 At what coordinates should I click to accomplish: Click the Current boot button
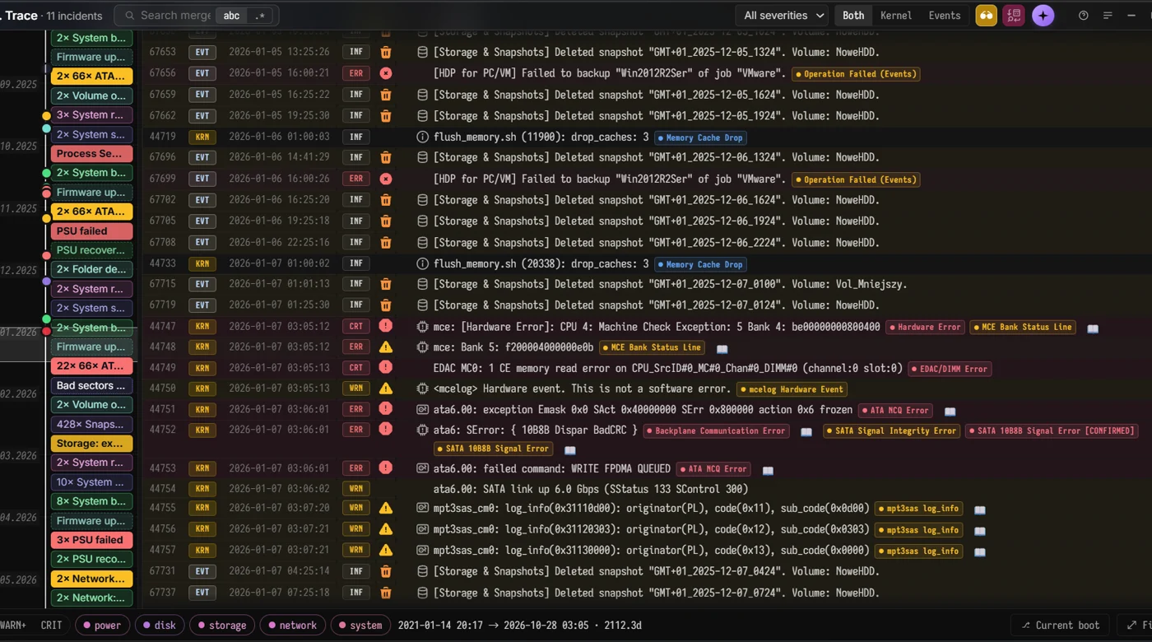[1061, 626]
